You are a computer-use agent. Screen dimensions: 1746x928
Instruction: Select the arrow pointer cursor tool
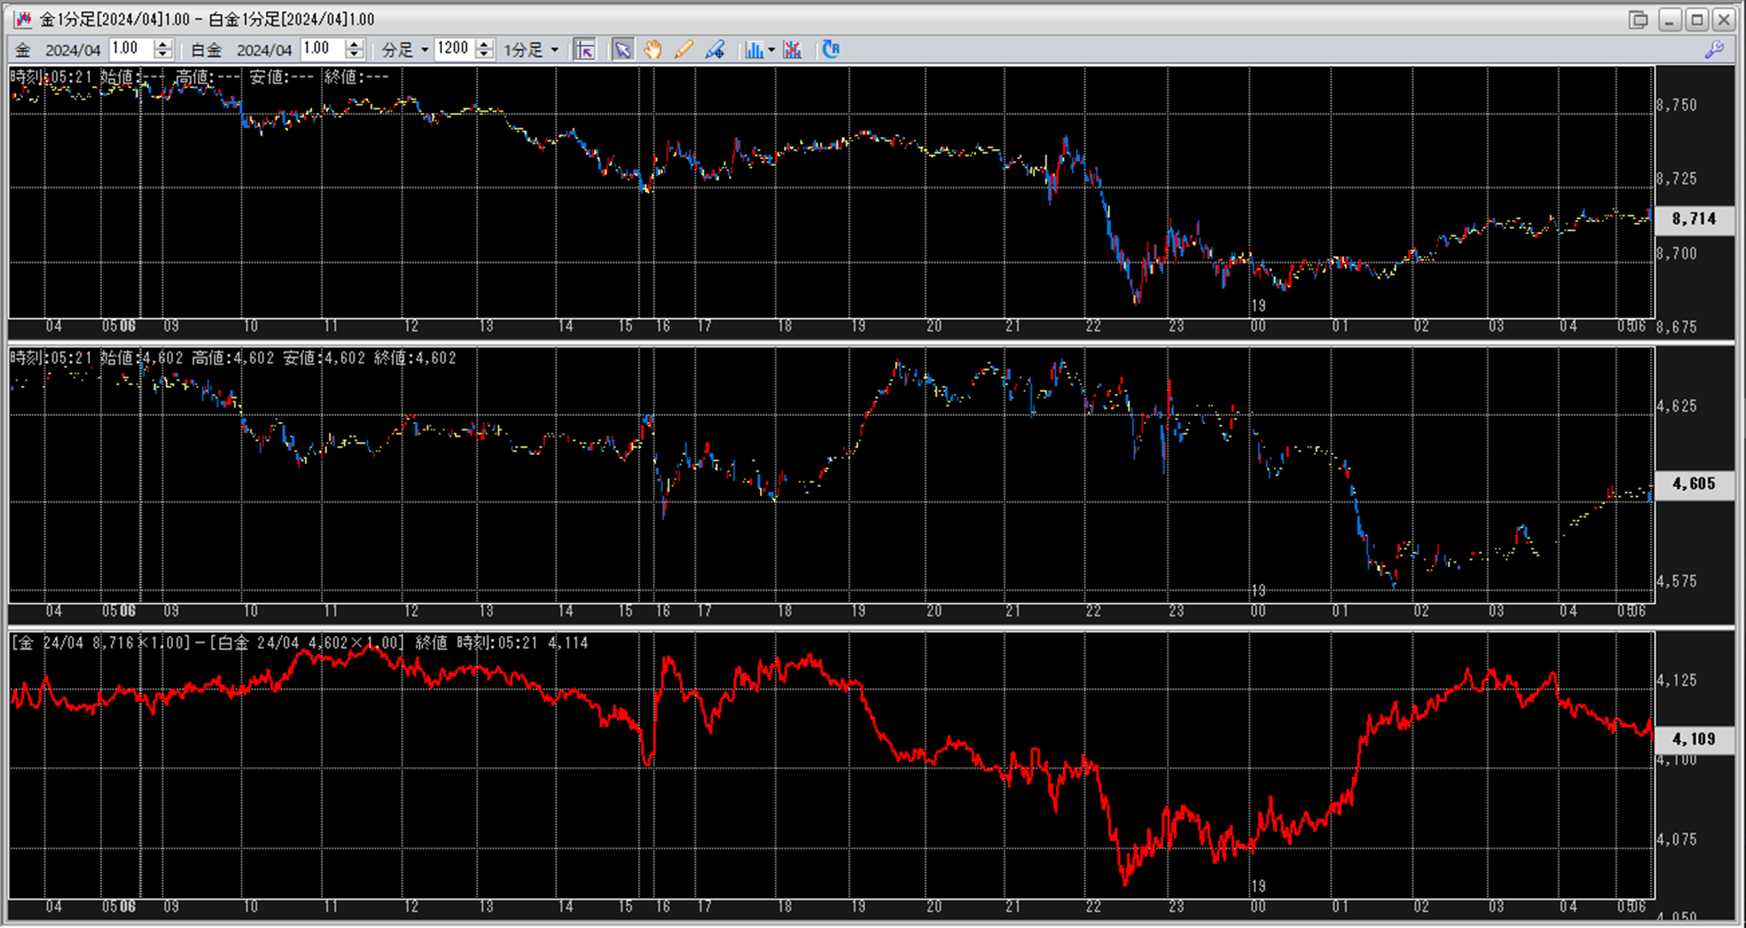click(x=622, y=50)
